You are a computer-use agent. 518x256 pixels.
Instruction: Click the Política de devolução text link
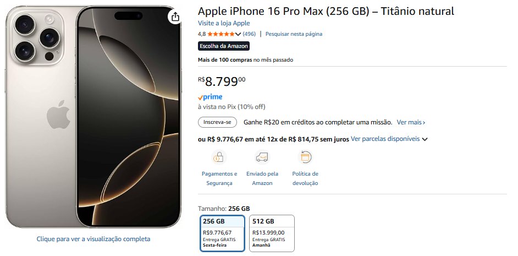click(x=305, y=178)
